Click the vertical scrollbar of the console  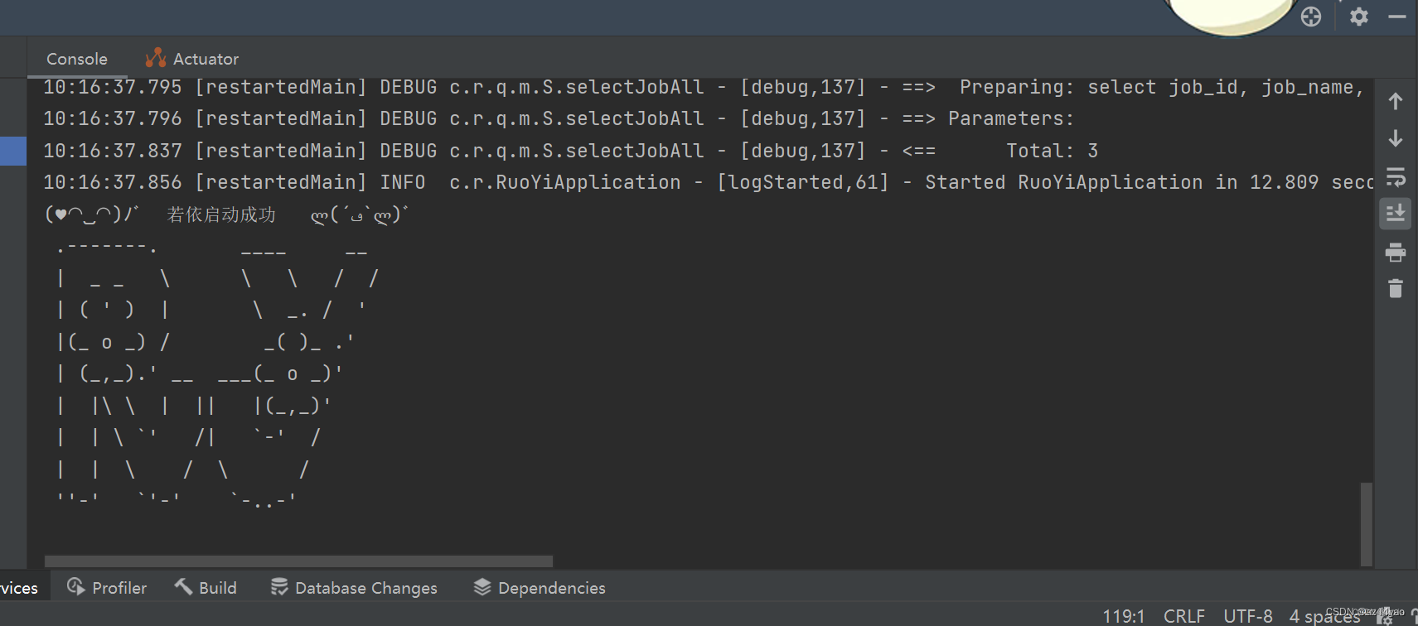pyautogui.click(x=1367, y=523)
